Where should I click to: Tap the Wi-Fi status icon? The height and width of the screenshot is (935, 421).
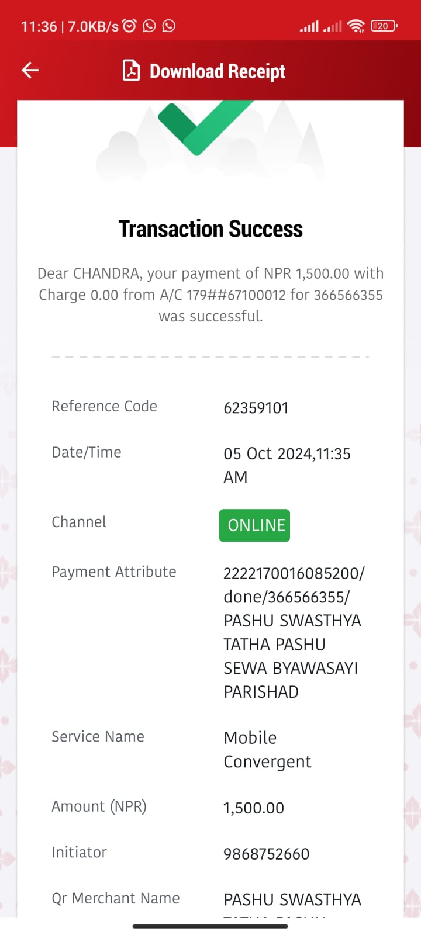click(x=356, y=26)
